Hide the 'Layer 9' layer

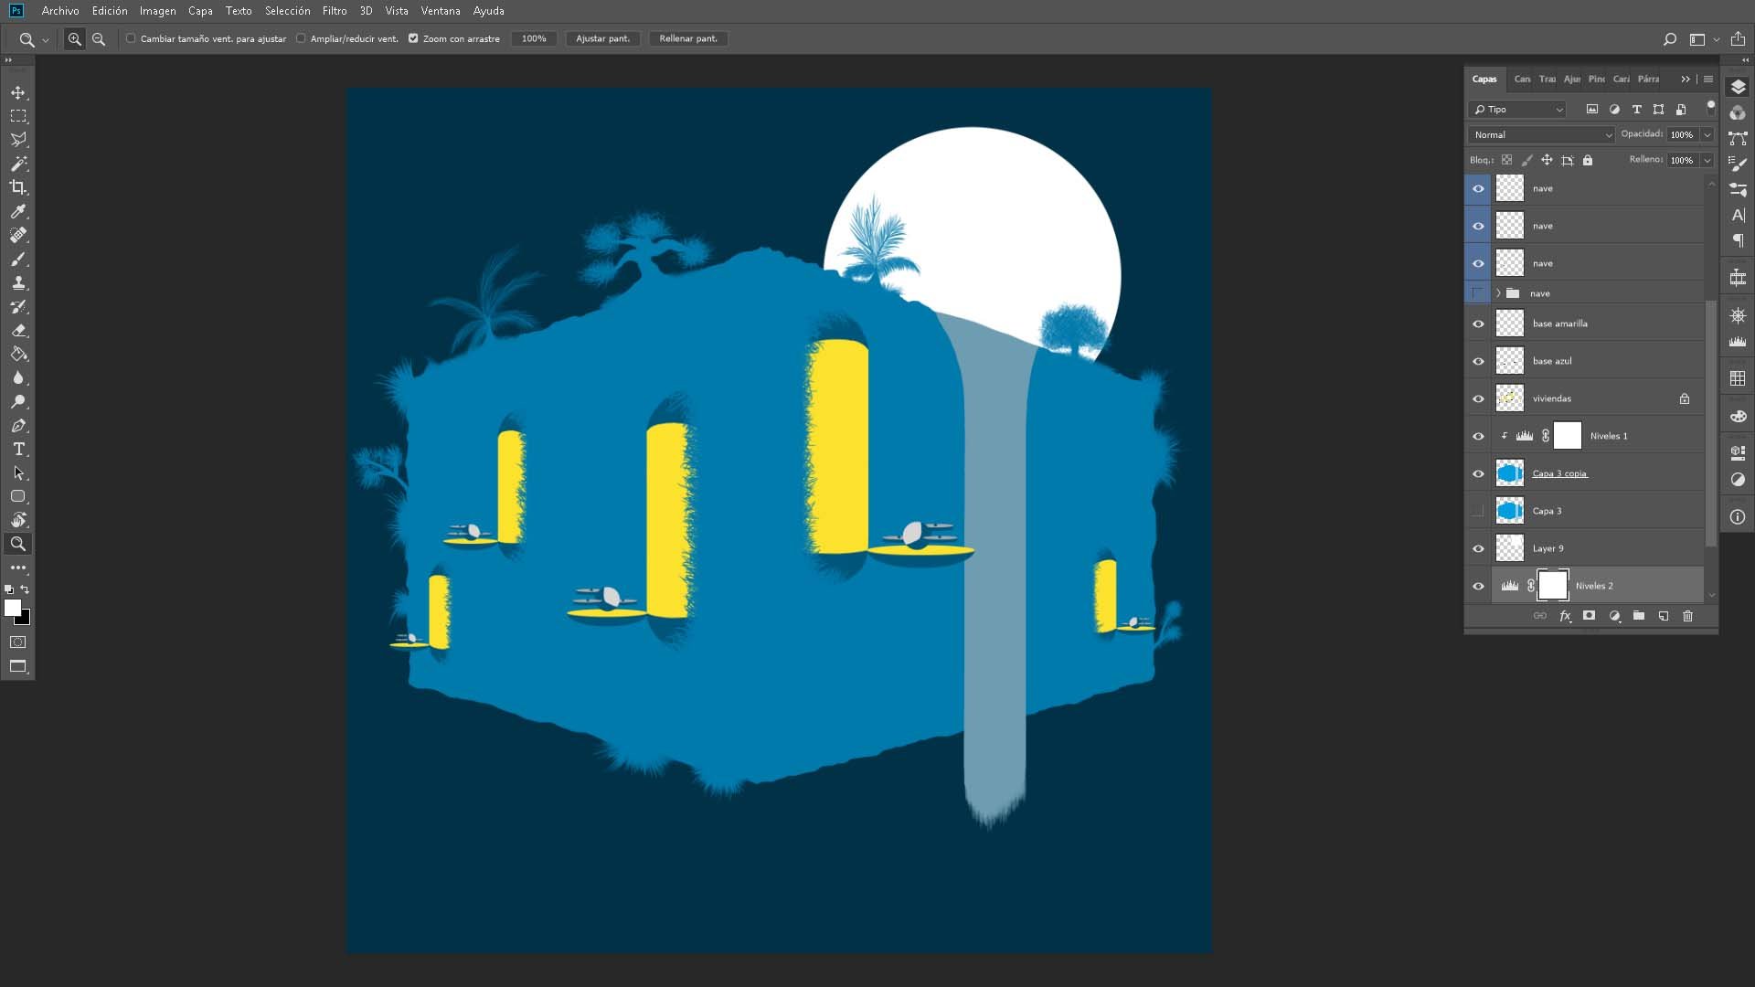(x=1478, y=548)
